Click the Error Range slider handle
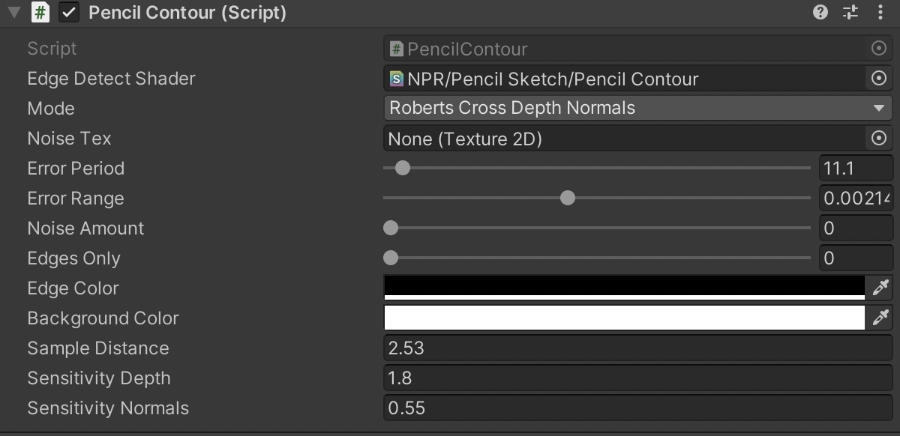This screenshot has width=900, height=436. tap(568, 198)
